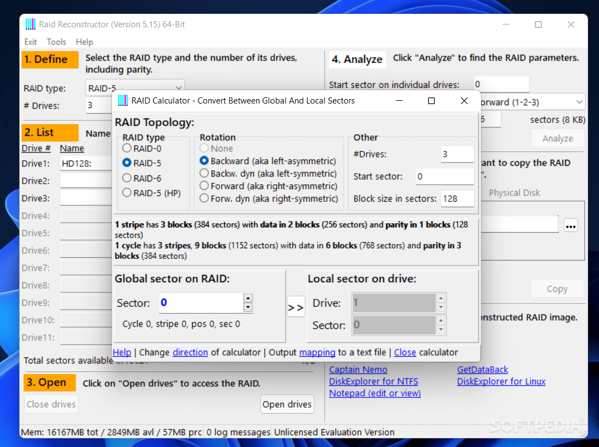
Task: Open the Exit menu
Action: click(x=31, y=42)
